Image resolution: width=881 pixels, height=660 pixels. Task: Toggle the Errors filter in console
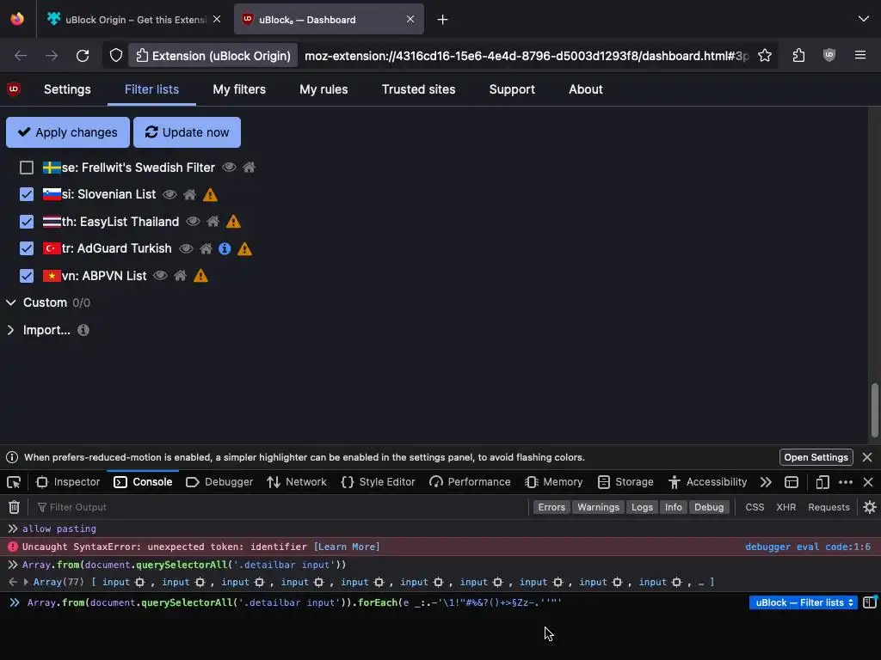coord(551,507)
